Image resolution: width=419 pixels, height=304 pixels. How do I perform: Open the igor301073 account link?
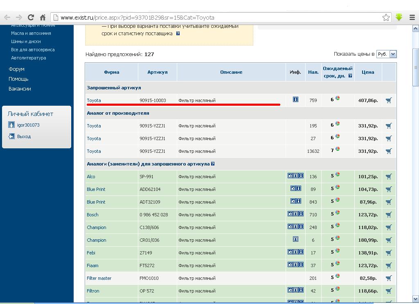(28, 125)
